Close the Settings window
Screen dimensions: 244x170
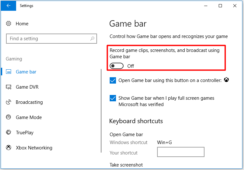(235, 6)
